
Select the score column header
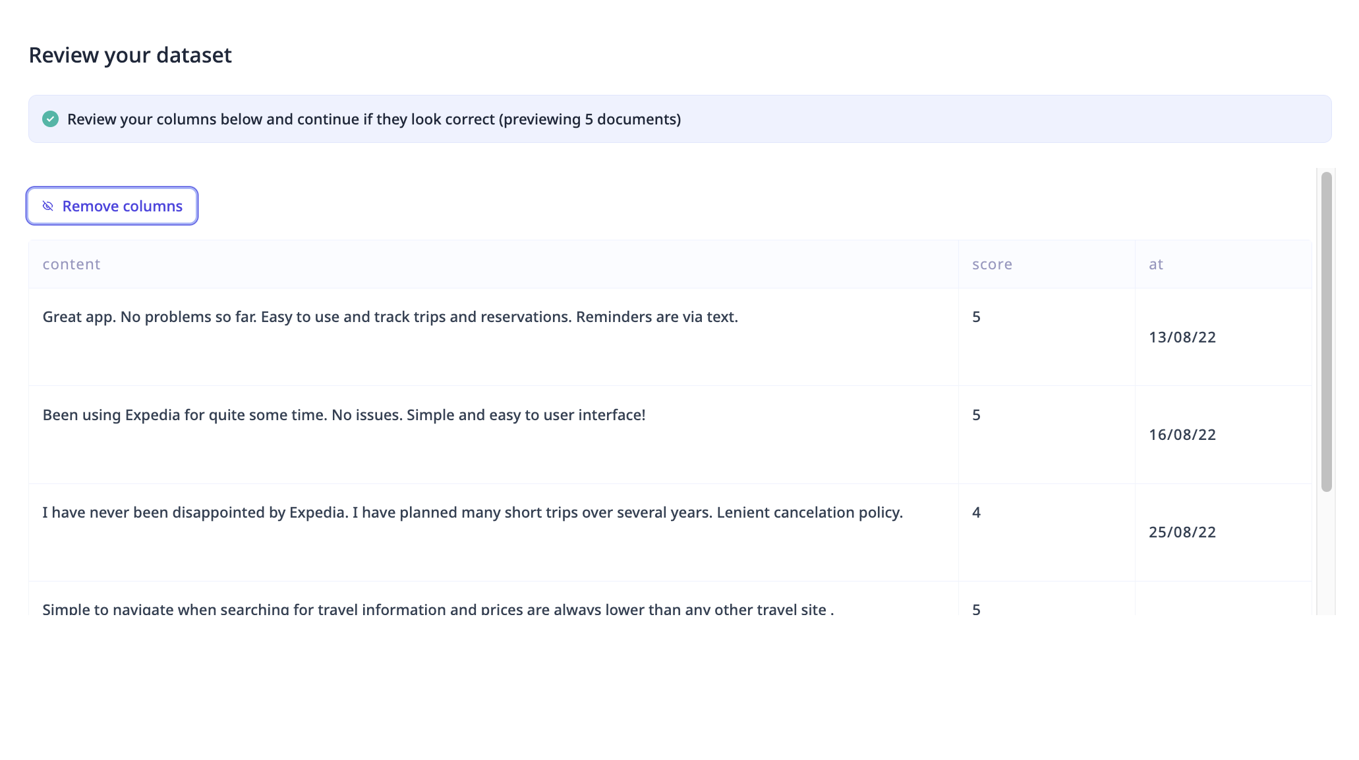point(992,264)
